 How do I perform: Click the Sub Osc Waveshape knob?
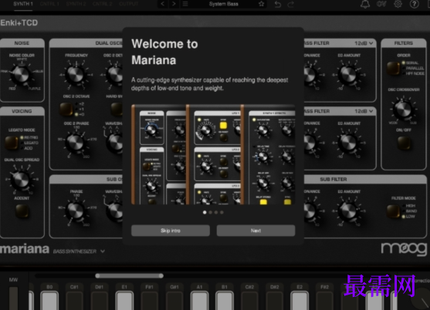click(114, 211)
